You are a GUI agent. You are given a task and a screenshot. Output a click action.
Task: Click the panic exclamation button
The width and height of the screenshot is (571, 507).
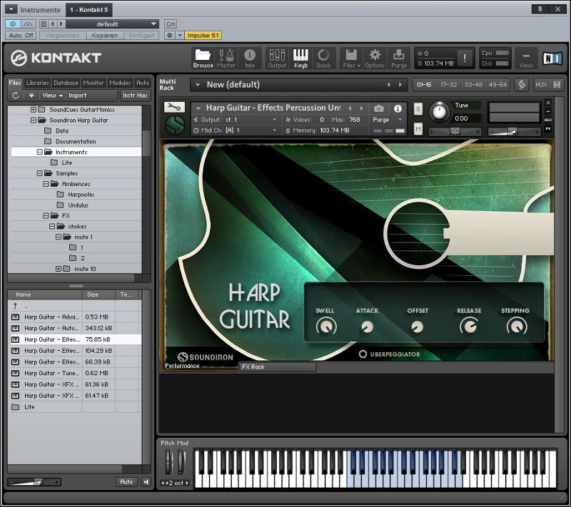coord(465,58)
